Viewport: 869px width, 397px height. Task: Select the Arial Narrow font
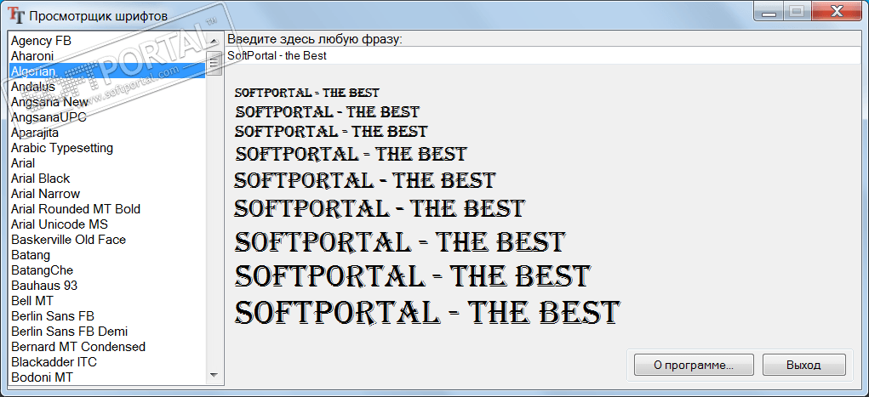pyautogui.click(x=107, y=194)
